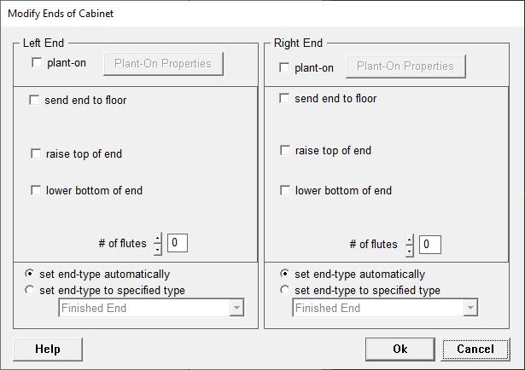Click Right End flutes count field
This screenshot has height=370, width=525.
pos(430,245)
